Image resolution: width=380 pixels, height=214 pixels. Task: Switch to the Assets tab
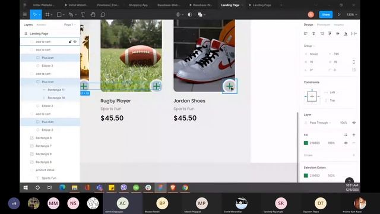click(41, 24)
